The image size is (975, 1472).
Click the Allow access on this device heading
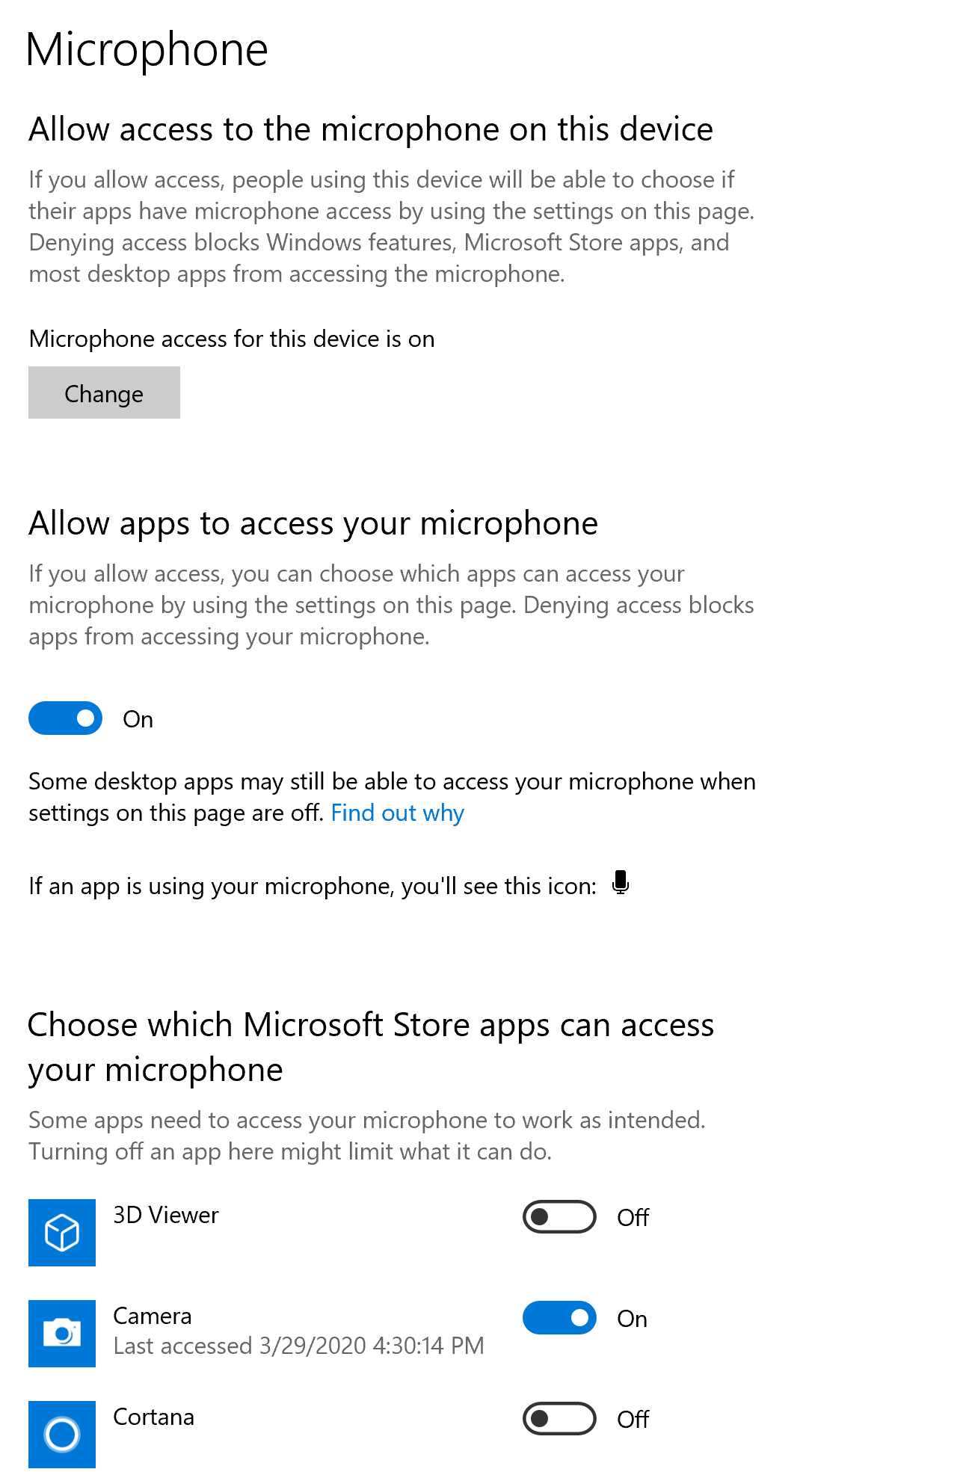tap(371, 129)
